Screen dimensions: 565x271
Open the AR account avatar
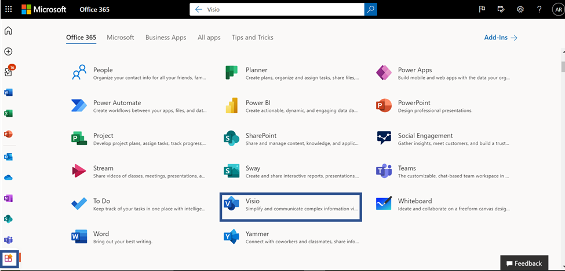[557, 9]
